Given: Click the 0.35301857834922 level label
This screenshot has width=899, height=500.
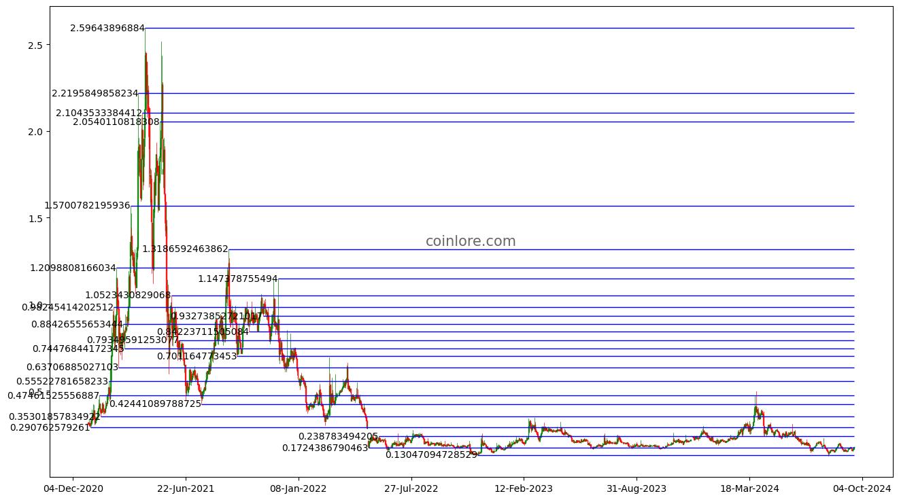Looking at the screenshot, I should click(x=54, y=416).
